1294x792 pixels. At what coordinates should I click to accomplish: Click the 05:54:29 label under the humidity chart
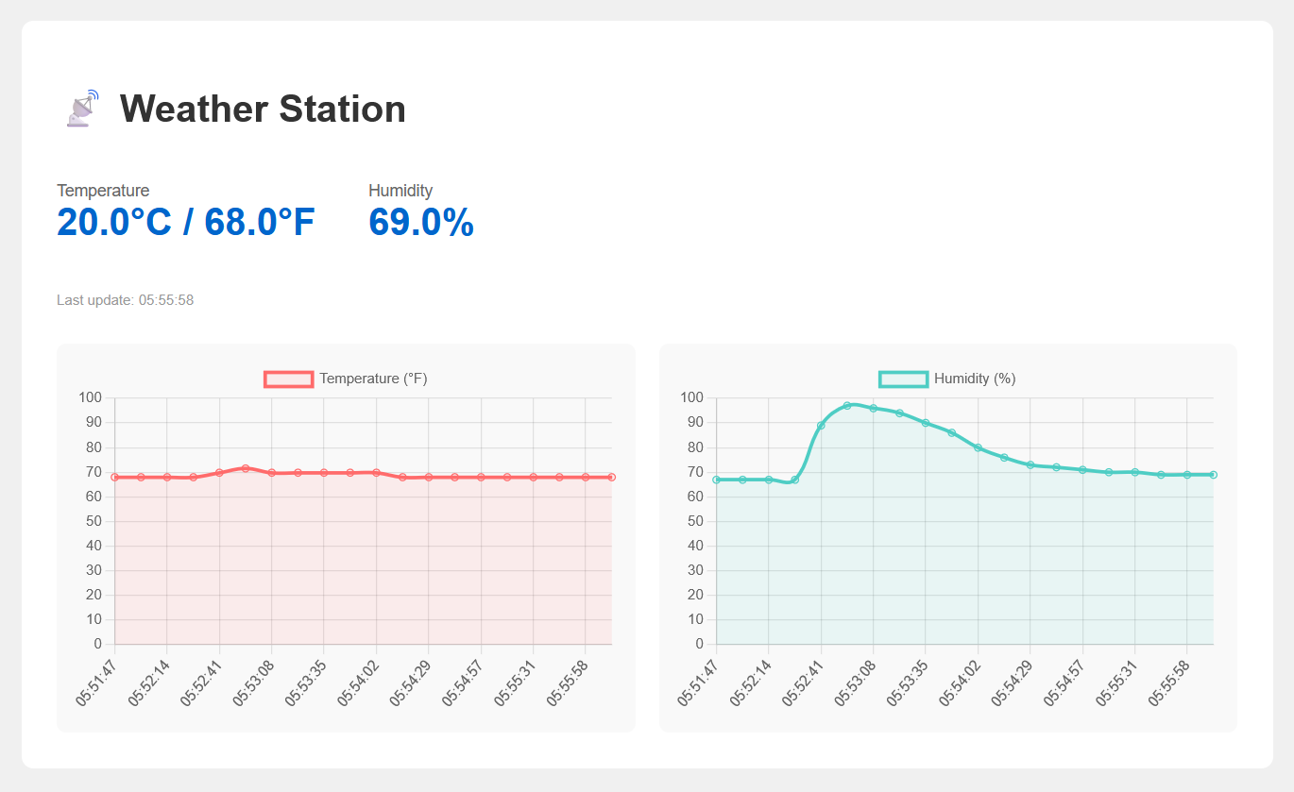click(1013, 682)
